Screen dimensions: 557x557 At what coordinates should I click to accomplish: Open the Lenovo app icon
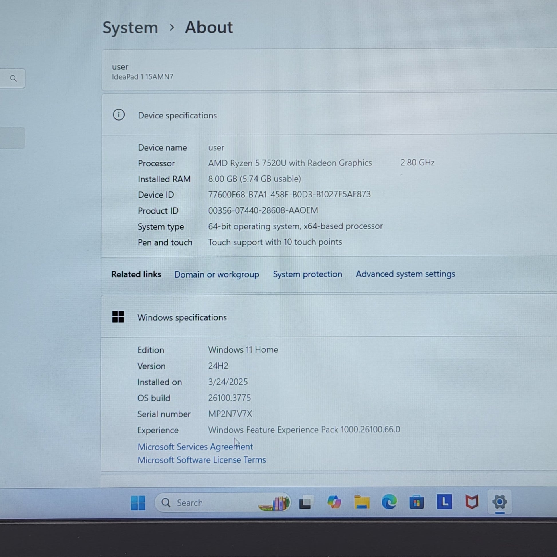click(444, 502)
